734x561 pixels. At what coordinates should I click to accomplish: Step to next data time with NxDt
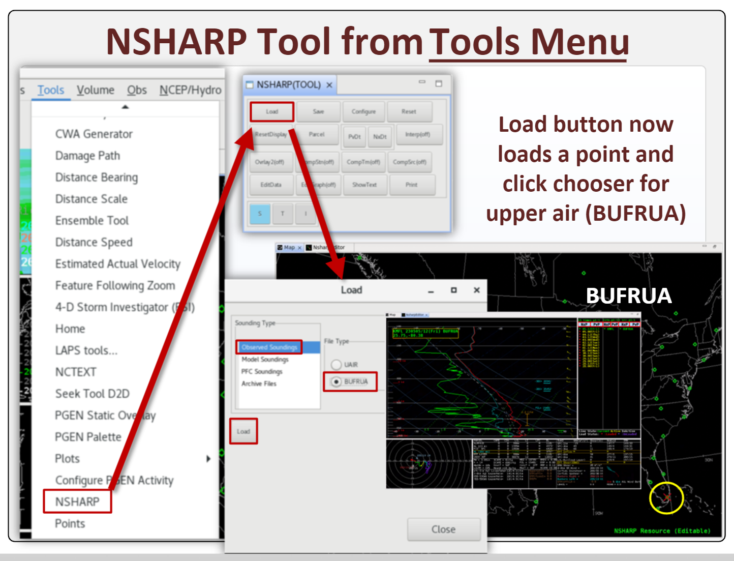[380, 136]
